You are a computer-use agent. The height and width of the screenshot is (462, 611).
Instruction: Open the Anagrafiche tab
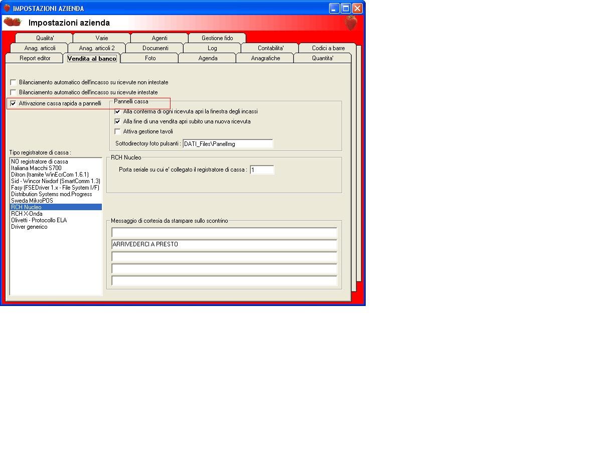pyautogui.click(x=265, y=58)
